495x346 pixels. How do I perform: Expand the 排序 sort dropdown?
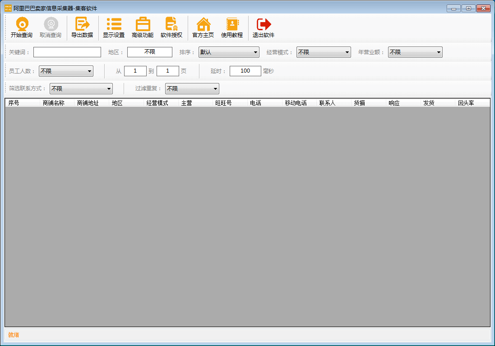pyautogui.click(x=229, y=52)
